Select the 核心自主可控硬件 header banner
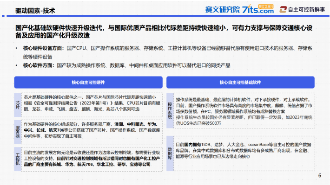The image size is (330, 185). pyautogui.click(x=88, y=83)
